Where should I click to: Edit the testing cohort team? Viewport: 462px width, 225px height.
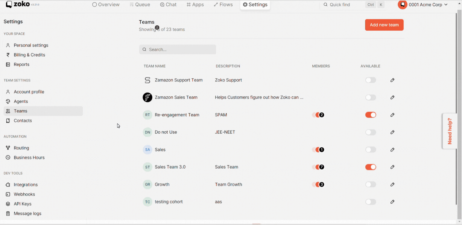click(392, 202)
